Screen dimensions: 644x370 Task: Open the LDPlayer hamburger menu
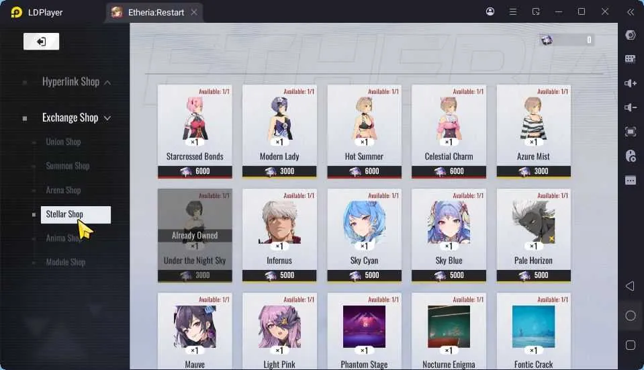[513, 11]
